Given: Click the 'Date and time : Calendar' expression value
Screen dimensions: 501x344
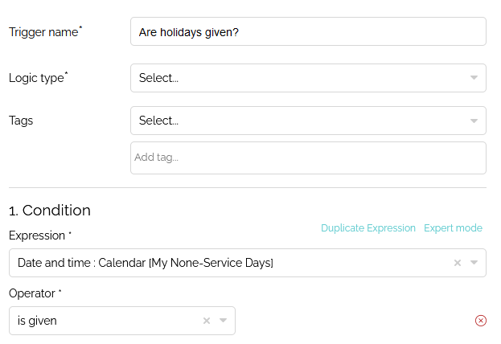Looking at the screenshot, I should (146, 263).
